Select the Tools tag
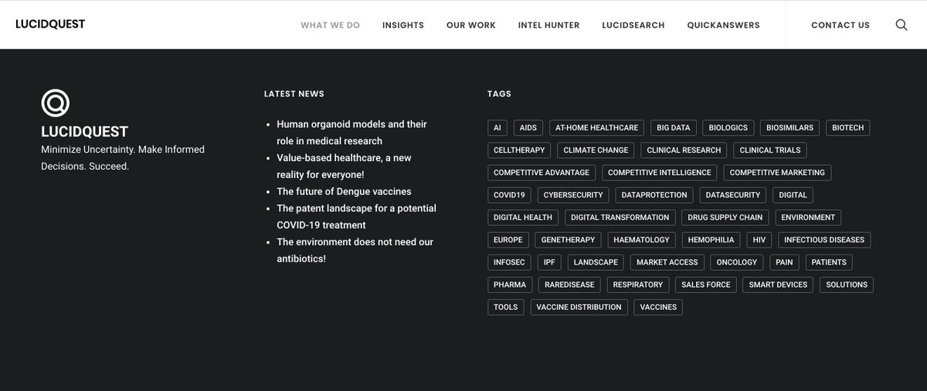 [506, 307]
